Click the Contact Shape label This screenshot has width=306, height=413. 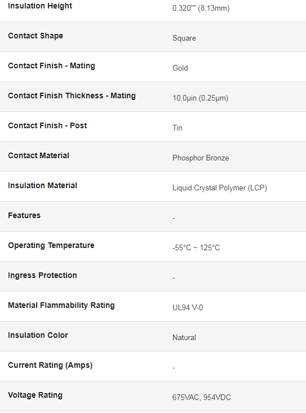tap(36, 36)
